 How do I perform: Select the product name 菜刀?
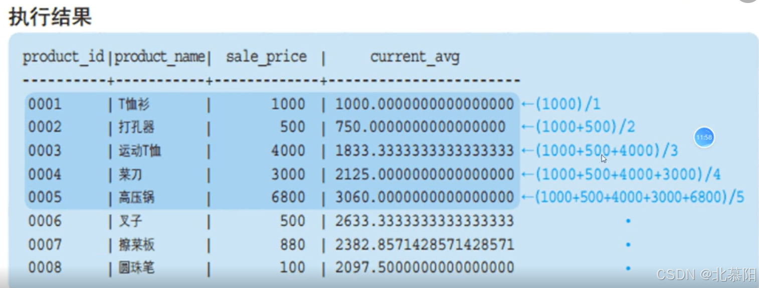pos(130,174)
